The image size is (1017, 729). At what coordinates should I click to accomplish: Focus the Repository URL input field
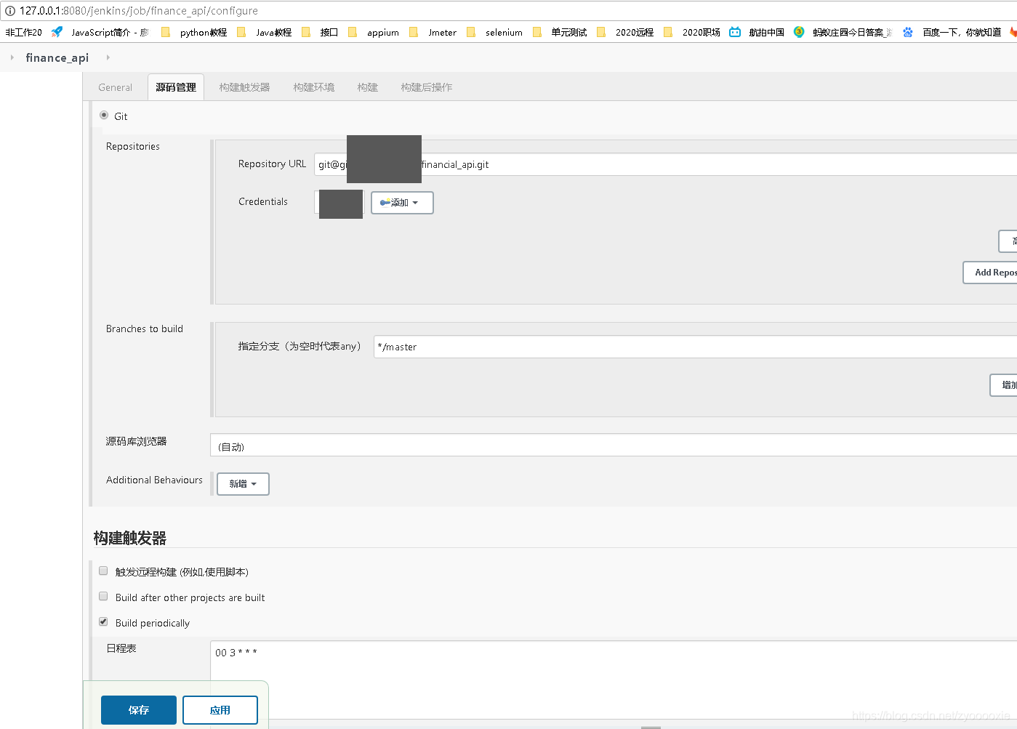pyautogui.click(x=665, y=164)
